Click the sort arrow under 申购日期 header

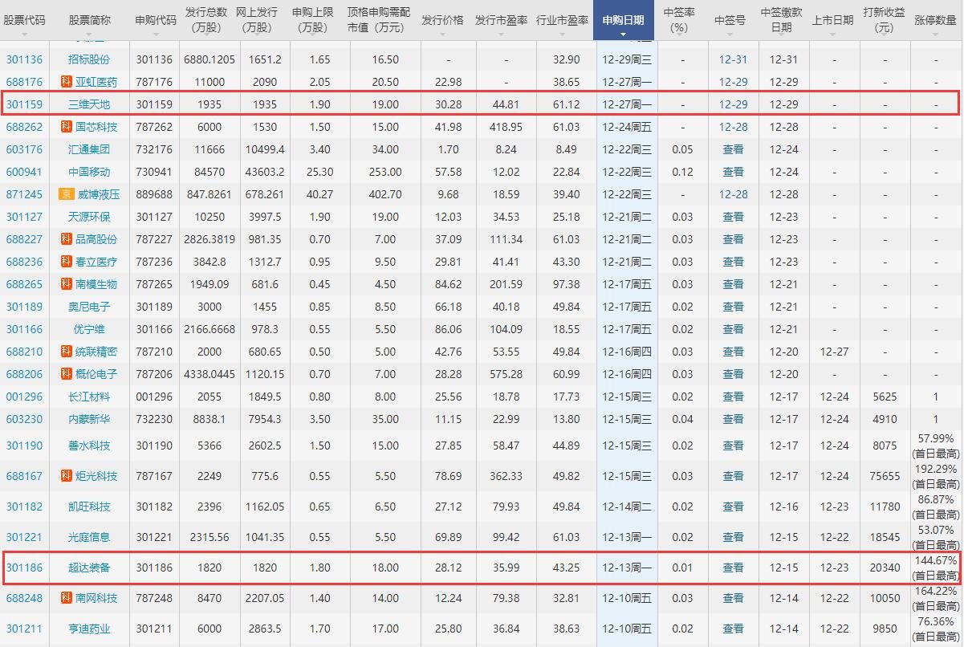623,34
